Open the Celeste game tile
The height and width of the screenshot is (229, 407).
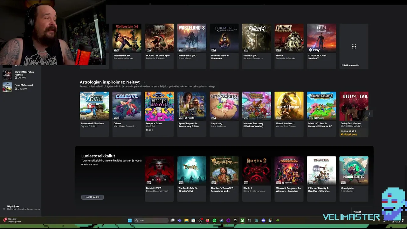[127, 114]
